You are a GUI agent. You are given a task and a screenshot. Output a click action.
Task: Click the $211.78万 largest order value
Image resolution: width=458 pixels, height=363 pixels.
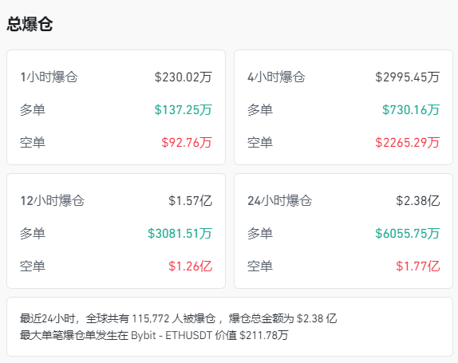[264, 335]
